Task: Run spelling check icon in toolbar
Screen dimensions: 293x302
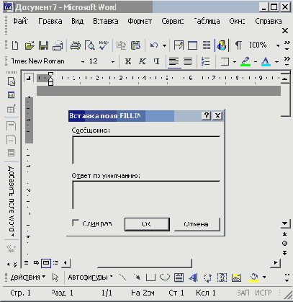Action: click(104, 45)
